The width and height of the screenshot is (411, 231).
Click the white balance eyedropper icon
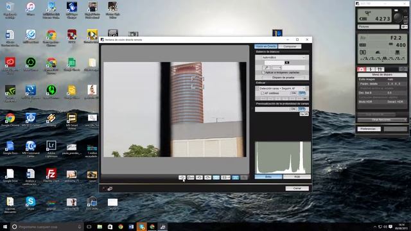(266, 67)
